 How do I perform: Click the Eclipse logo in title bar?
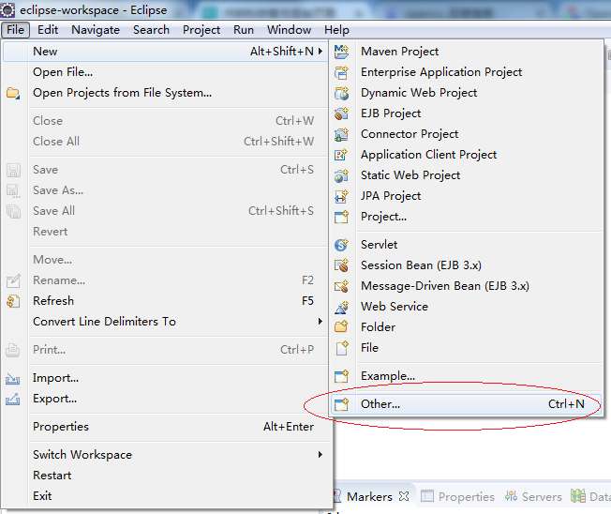[7, 10]
